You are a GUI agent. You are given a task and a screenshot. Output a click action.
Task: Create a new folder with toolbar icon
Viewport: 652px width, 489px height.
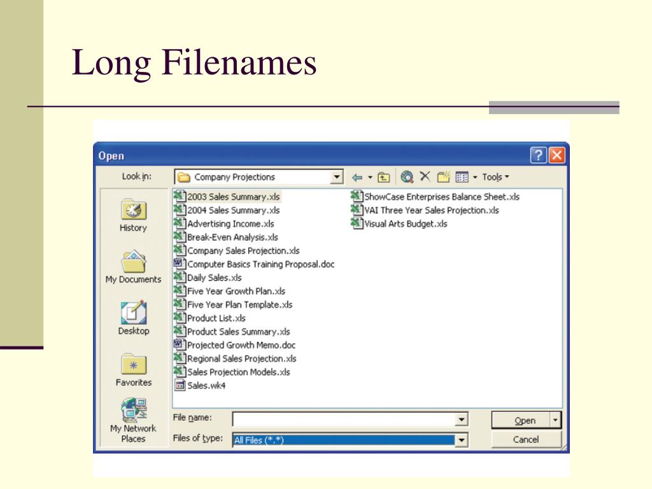pyautogui.click(x=444, y=177)
